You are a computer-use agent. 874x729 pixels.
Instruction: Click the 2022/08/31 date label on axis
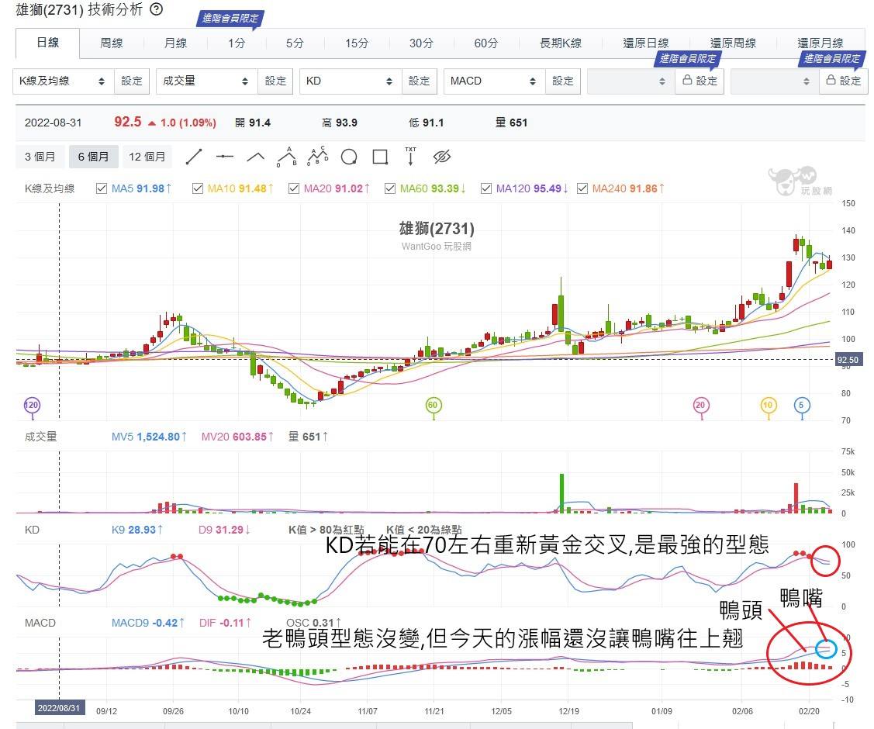59,708
